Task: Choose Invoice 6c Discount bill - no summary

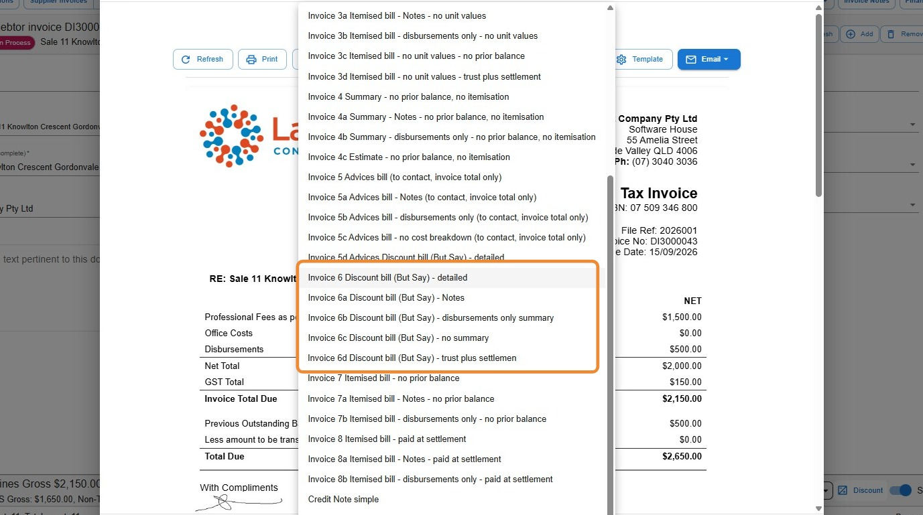Action: click(453, 338)
